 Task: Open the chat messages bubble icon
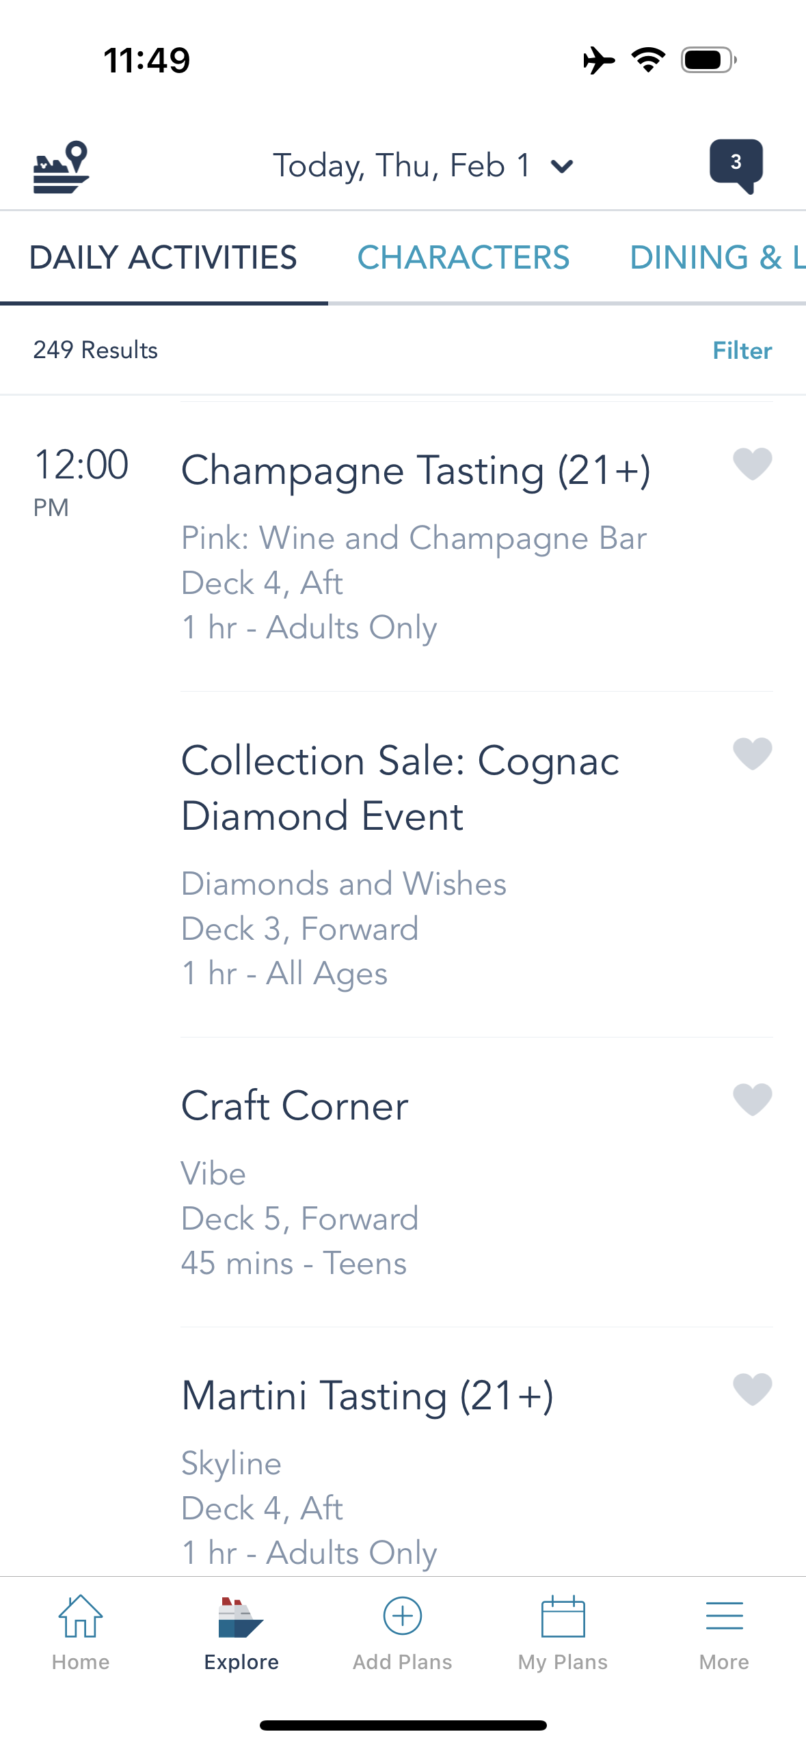[x=736, y=165]
